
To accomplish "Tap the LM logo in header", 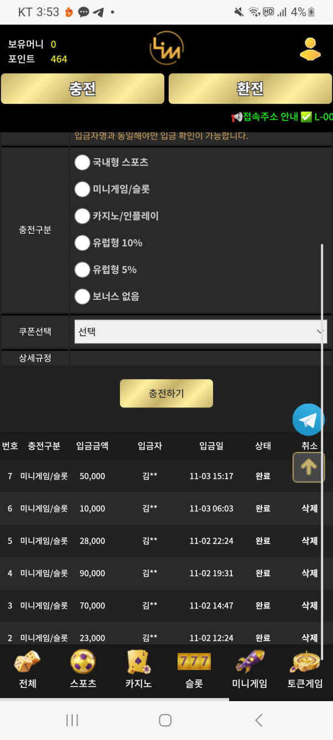I will 167,49.
